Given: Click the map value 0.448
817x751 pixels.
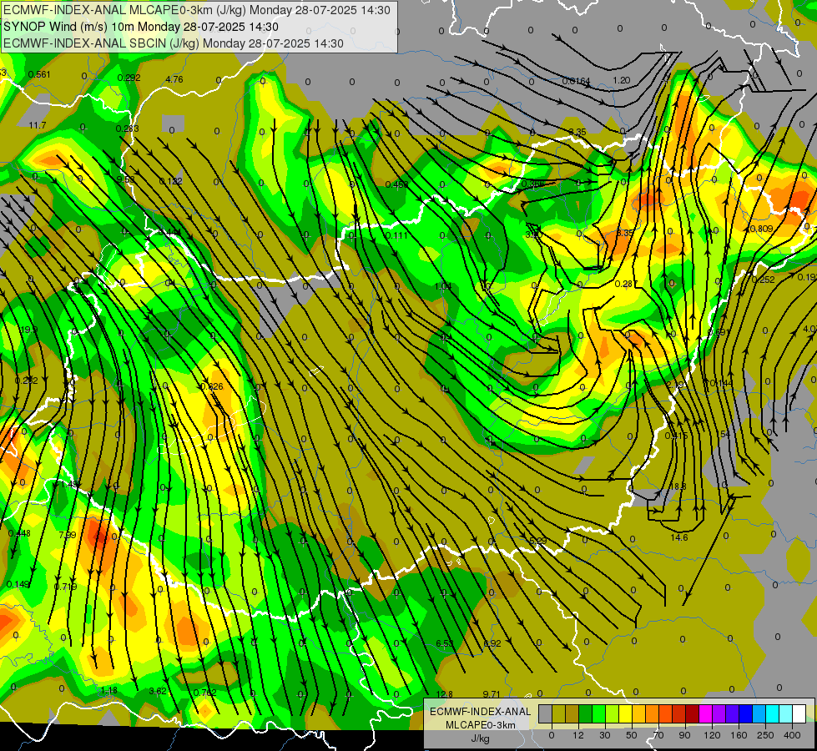Looking at the screenshot, I should [x=19, y=534].
